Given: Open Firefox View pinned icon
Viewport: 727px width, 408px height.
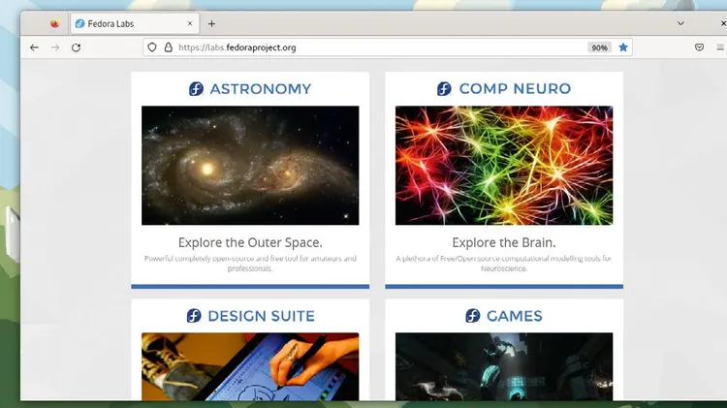Looking at the screenshot, I should (x=54, y=23).
